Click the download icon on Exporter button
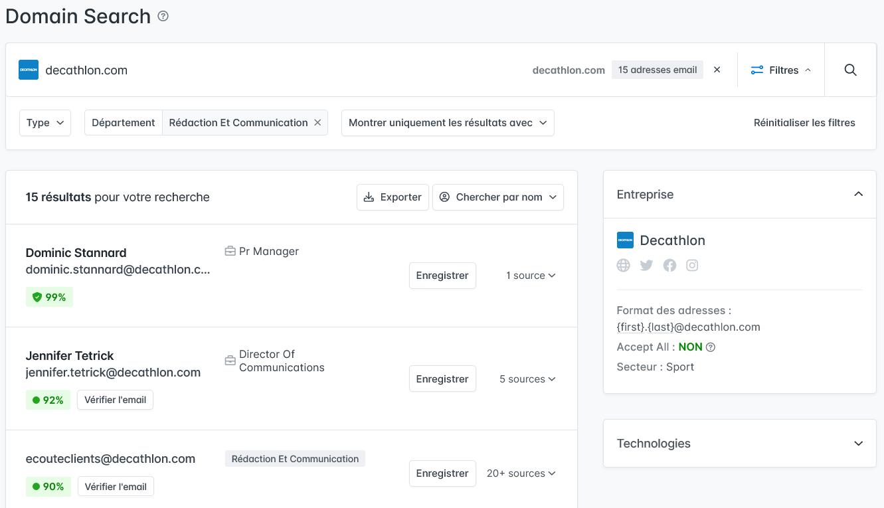 369,197
